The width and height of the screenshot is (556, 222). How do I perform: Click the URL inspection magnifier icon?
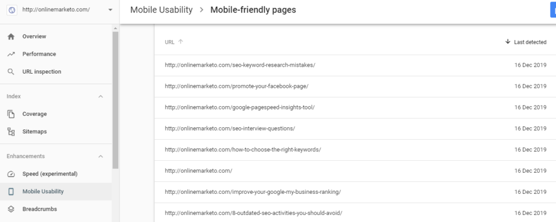(11, 71)
